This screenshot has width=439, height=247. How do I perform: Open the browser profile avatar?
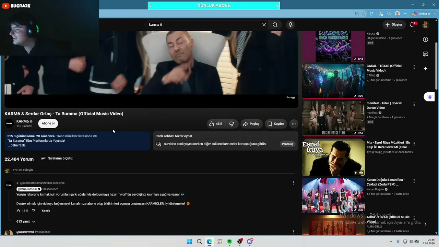point(398,14)
